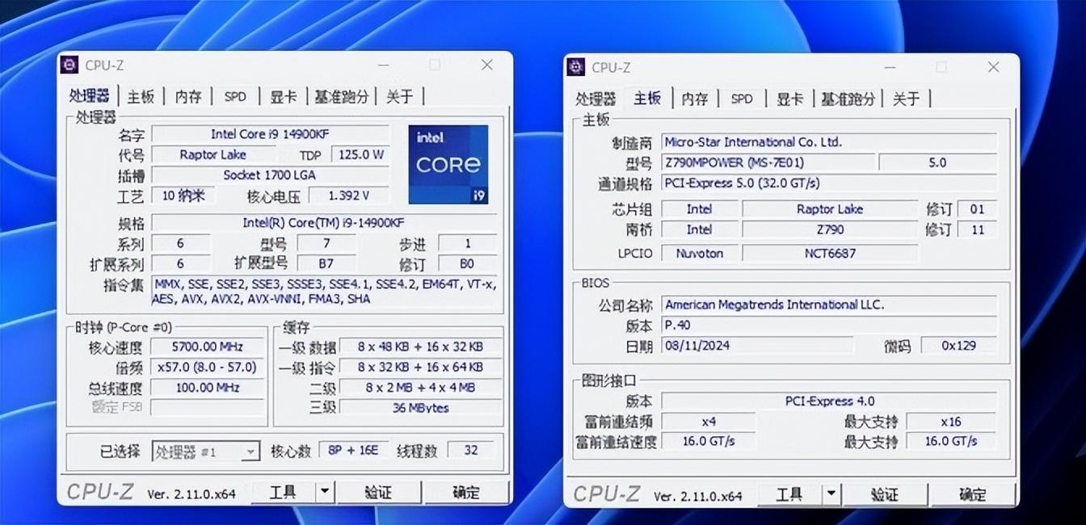Click the 确定 button in the right window
Image resolution: width=1086 pixels, height=525 pixels.
pos(974,492)
